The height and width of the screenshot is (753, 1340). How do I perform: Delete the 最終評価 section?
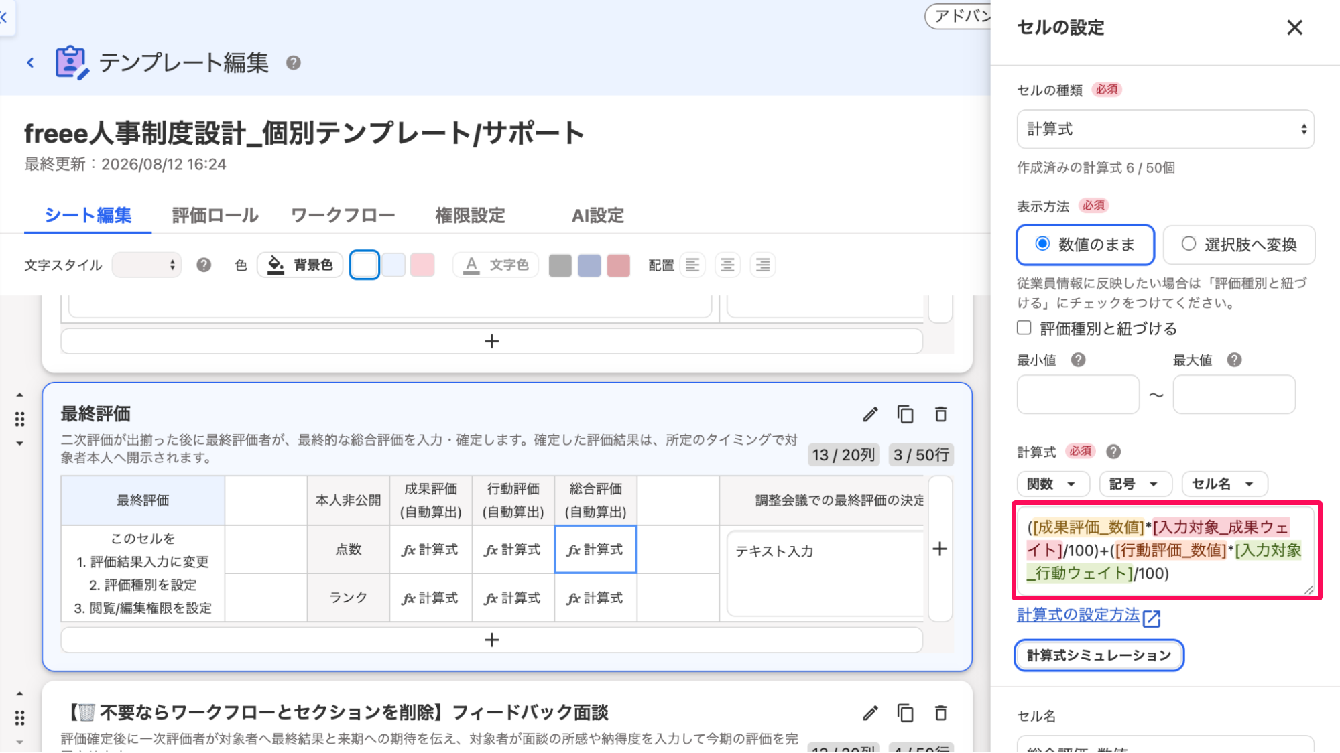[941, 415]
